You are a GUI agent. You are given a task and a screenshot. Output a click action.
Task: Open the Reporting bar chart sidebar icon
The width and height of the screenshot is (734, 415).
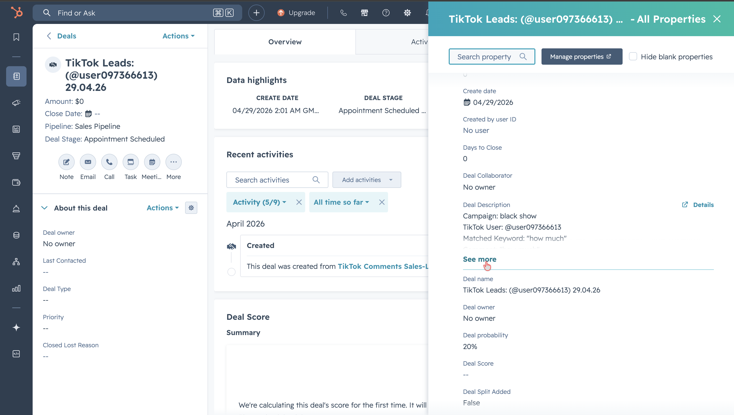[x=16, y=288]
